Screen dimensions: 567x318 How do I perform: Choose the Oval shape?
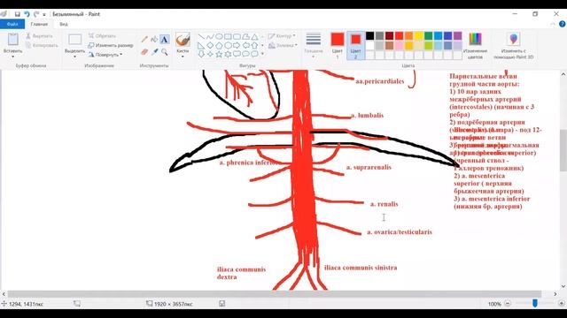pos(219,37)
